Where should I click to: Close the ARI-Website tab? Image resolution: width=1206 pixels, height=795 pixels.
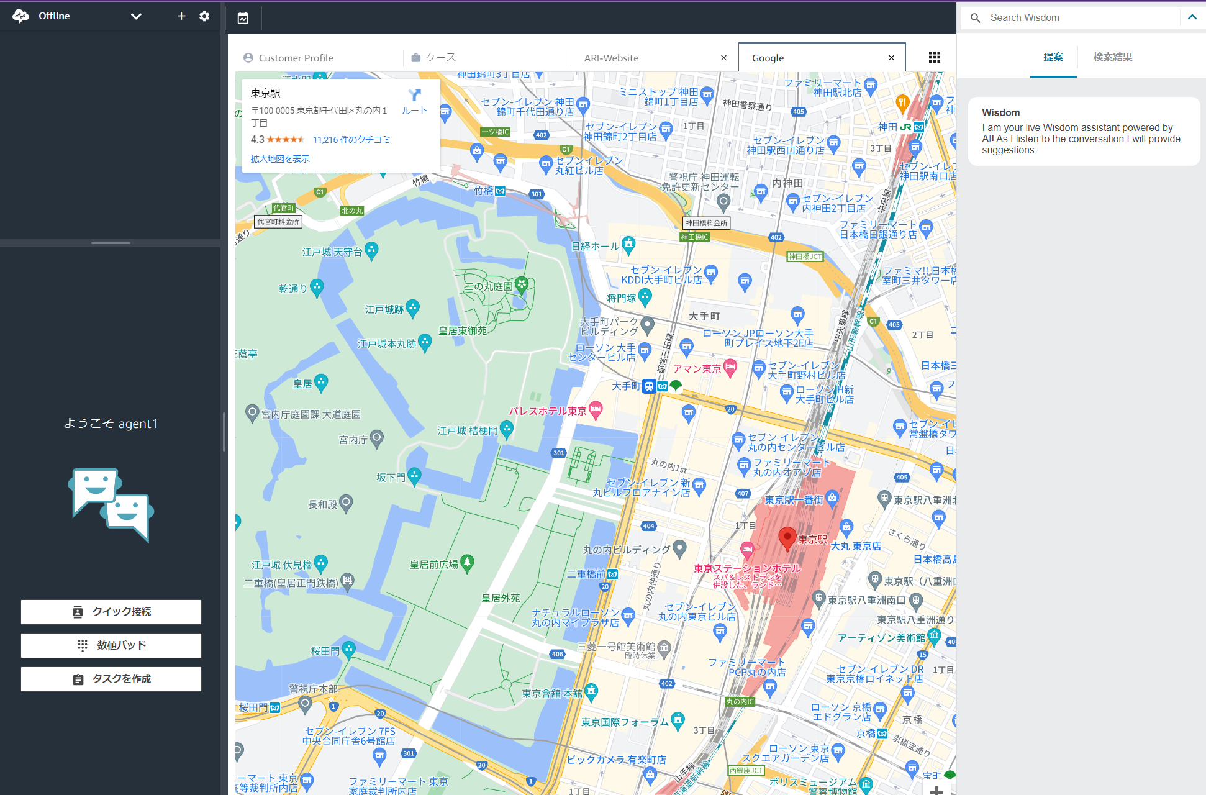pyautogui.click(x=723, y=58)
